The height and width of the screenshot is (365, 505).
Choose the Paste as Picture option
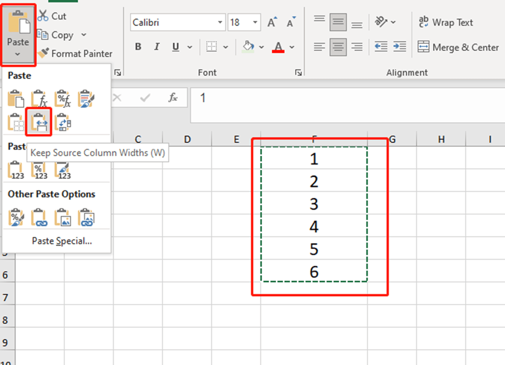coord(62,217)
